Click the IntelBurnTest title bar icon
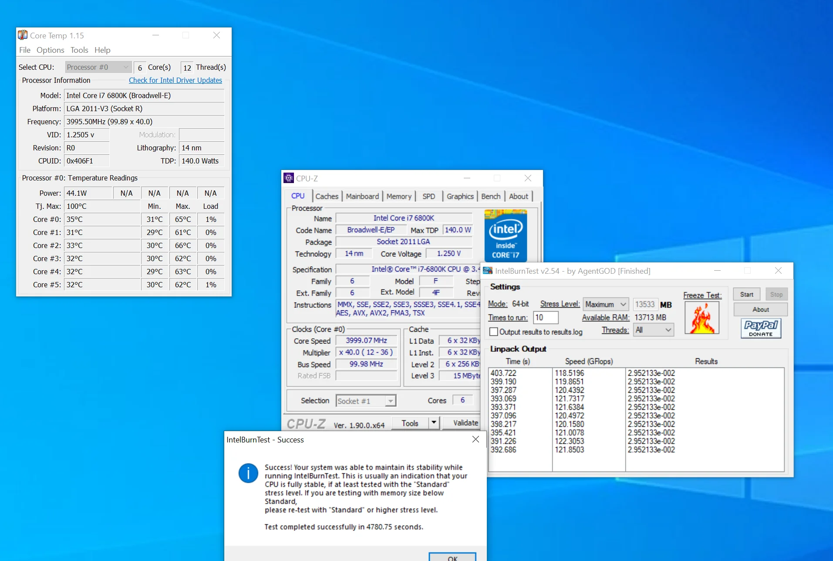 click(x=488, y=271)
